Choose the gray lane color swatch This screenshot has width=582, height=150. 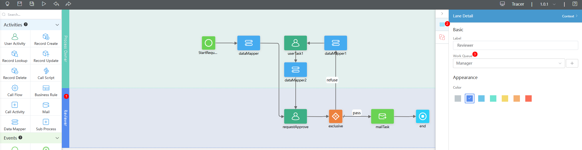click(458, 98)
